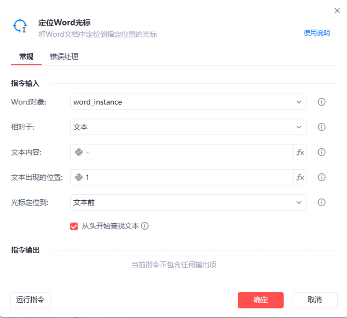The height and width of the screenshot is (318, 347).
Task: Switch to the 错误处理 tab
Action: point(64,57)
